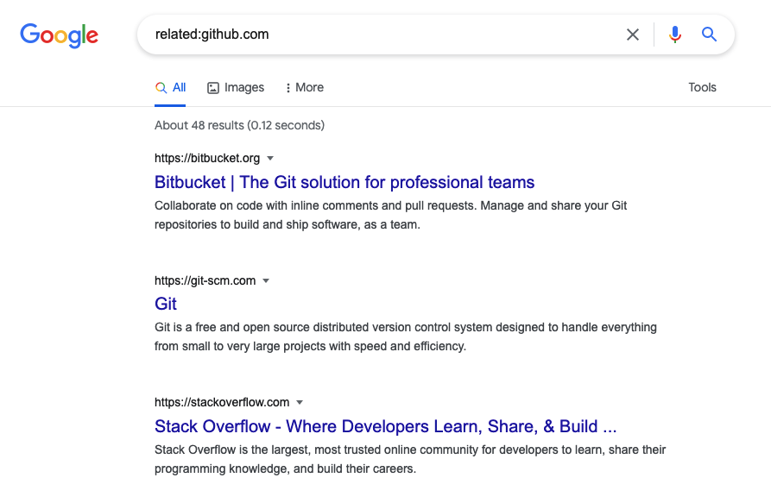The width and height of the screenshot is (771, 503).
Task: Expand the dropdown arrow next to stackoverflow.com
Action: pos(300,402)
